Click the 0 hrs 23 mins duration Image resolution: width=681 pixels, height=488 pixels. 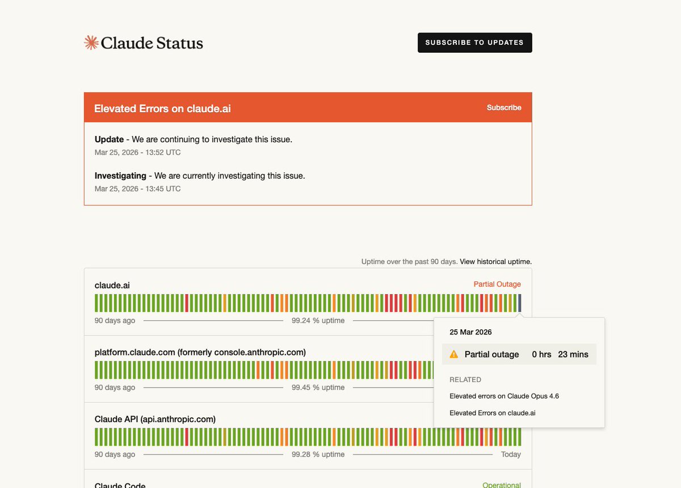pyautogui.click(x=560, y=354)
